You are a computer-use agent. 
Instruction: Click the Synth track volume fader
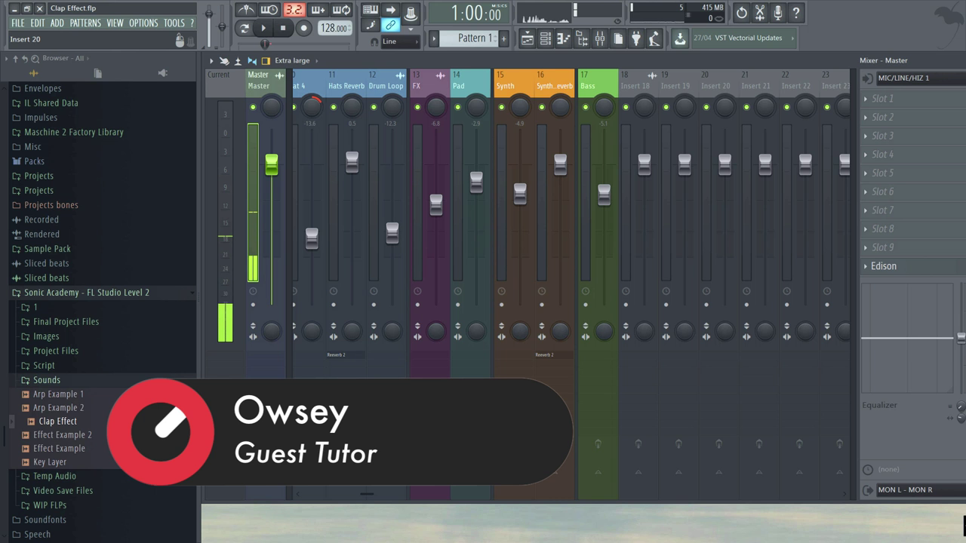coord(520,194)
